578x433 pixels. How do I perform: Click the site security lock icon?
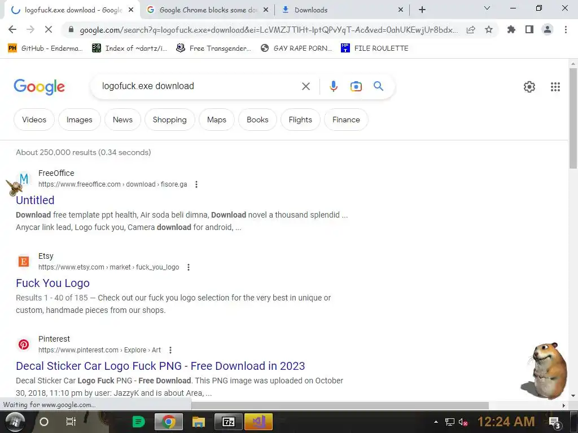71,30
